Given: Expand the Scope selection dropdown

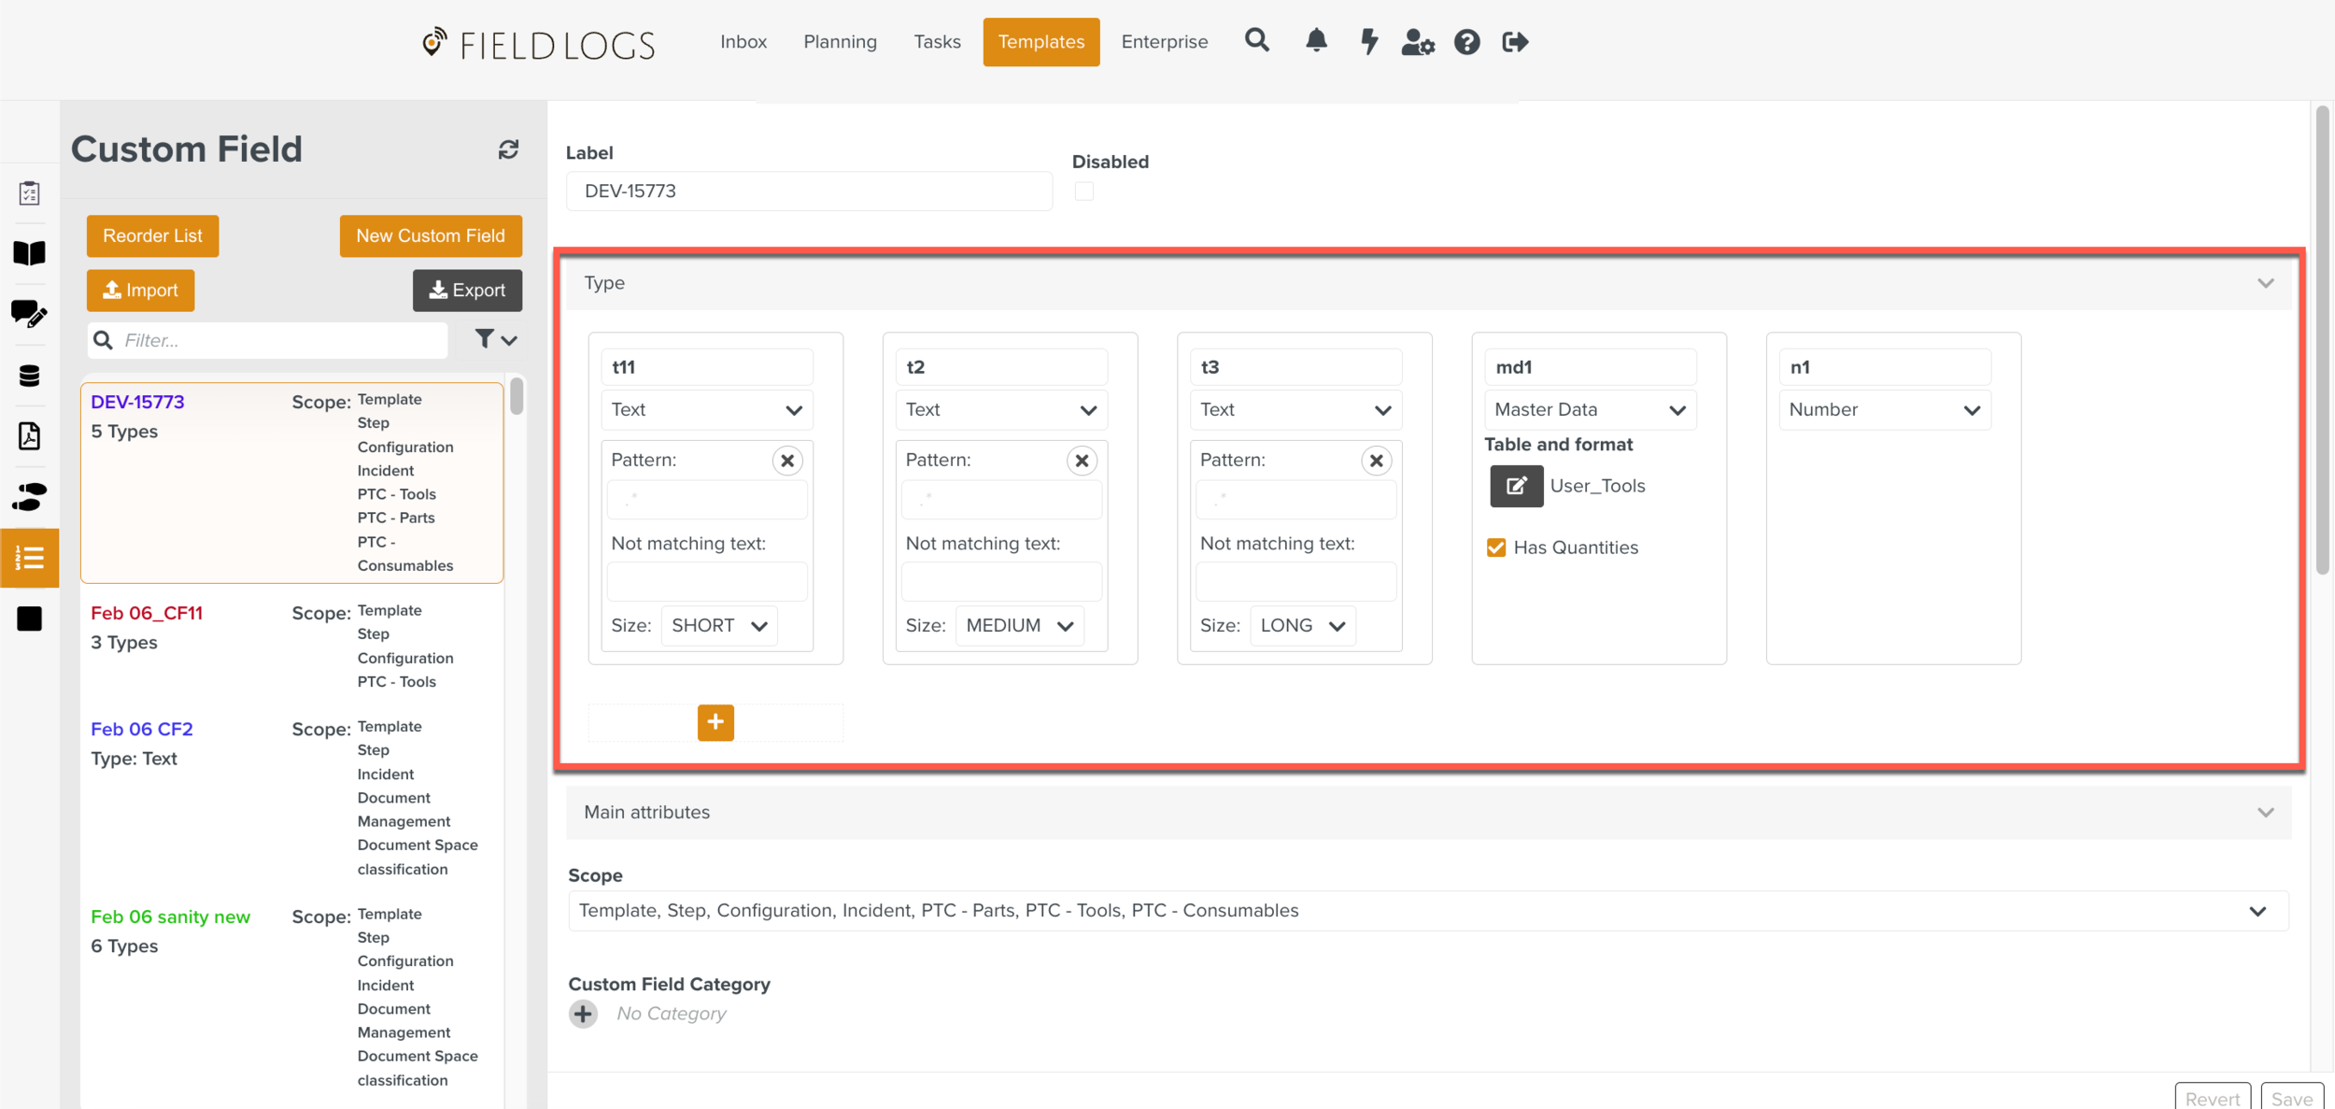Looking at the screenshot, I should click(2257, 911).
